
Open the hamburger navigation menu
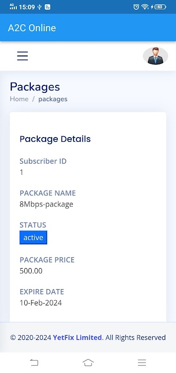point(22,56)
